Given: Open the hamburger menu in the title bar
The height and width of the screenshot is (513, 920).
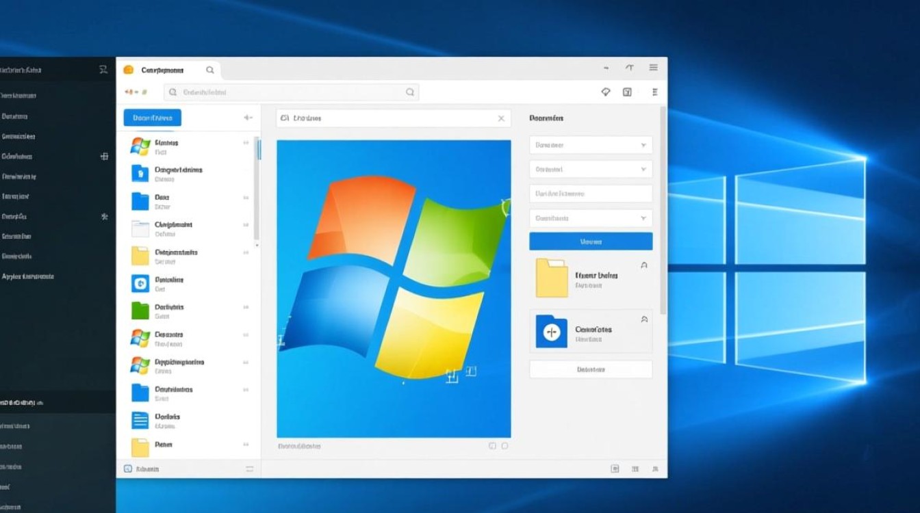Looking at the screenshot, I should point(653,68).
